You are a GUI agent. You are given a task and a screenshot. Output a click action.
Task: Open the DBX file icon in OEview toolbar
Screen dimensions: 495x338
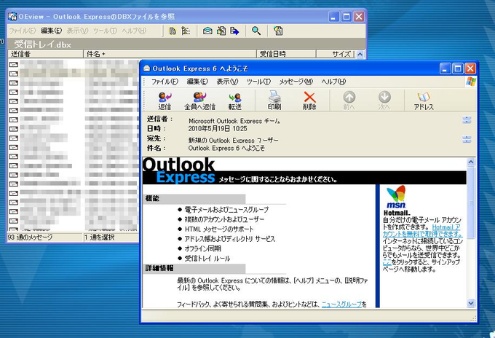(x=173, y=31)
